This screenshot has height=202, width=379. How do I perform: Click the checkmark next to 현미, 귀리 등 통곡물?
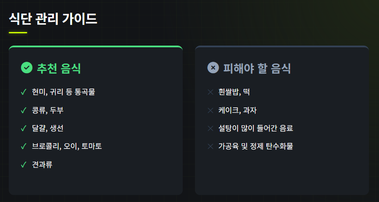[24, 92]
